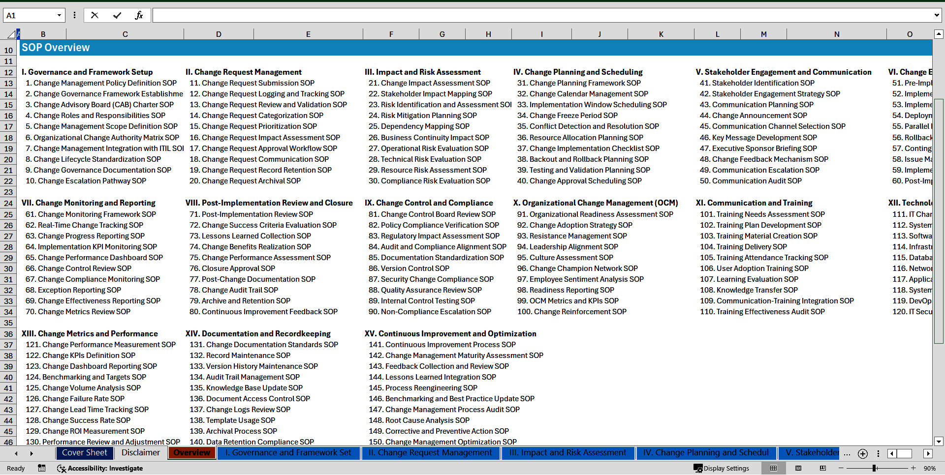The height and width of the screenshot is (475, 945).
Task: Show more sheet tabs with ellipsis
Action: tap(847, 453)
